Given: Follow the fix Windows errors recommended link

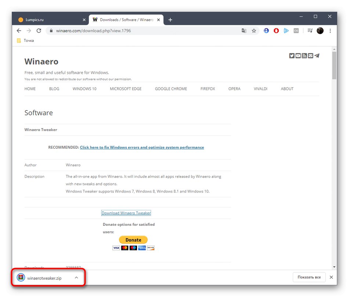Looking at the screenshot, I should click(142, 147).
